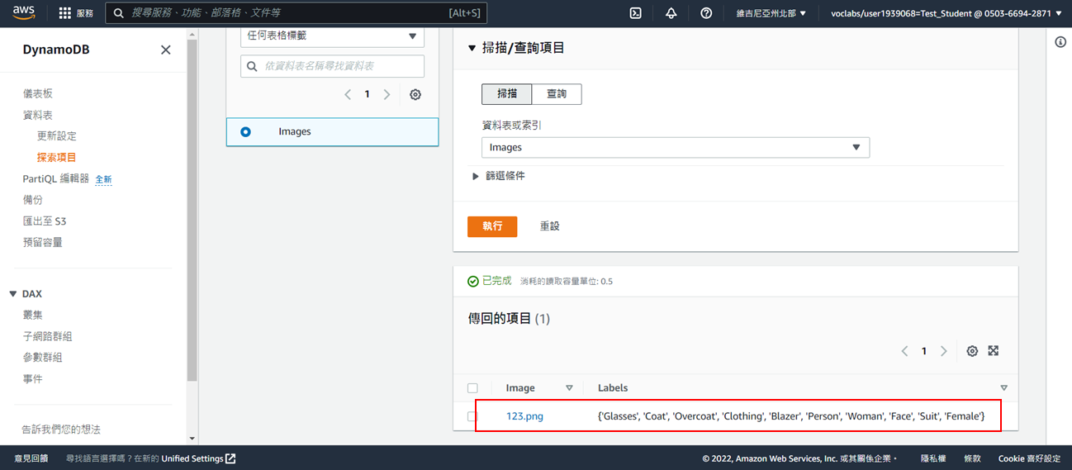The width and height of the screenshot is (1072, 470).
Task: Open the 資料表或索引 Images dropdown
Action: pyautogui.click(x=676, y=147)
